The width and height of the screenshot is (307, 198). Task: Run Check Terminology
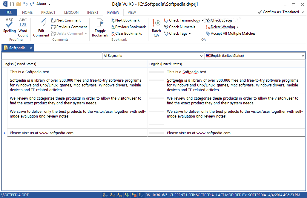click(182, 20)
